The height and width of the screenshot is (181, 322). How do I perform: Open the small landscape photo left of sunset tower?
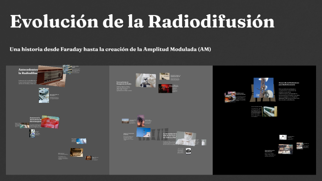(125, 121)
